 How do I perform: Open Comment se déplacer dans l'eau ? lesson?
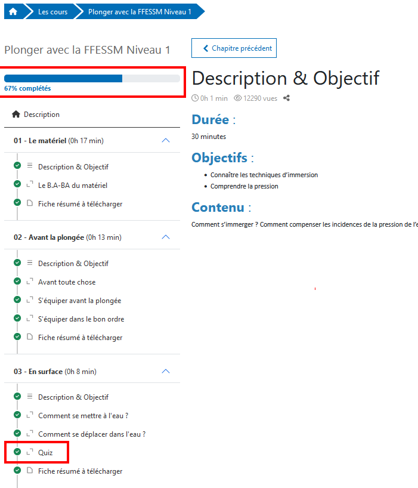click(x=92, y=434)
